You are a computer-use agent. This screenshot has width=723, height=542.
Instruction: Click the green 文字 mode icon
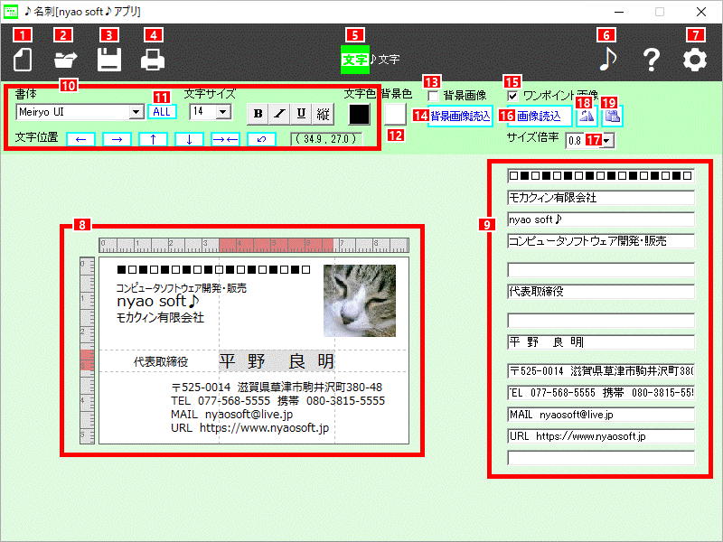pos(354,60)
